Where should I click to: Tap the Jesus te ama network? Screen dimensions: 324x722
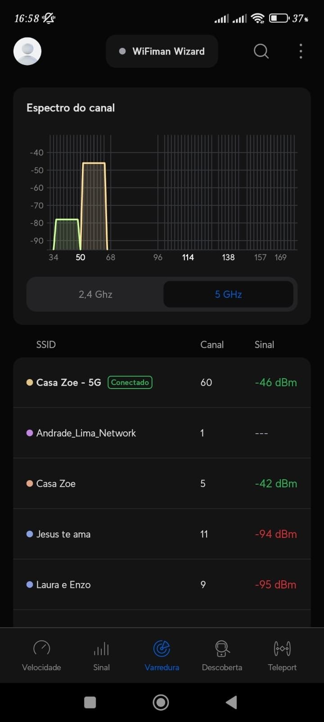[x=63, y=534]
